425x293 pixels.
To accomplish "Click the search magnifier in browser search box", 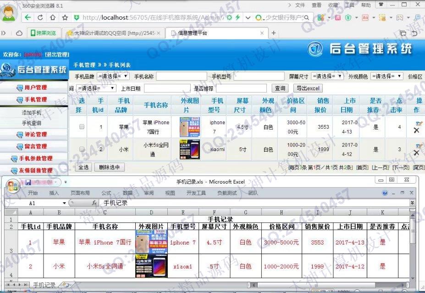I will pyautogui.click(x=307, y=17).
